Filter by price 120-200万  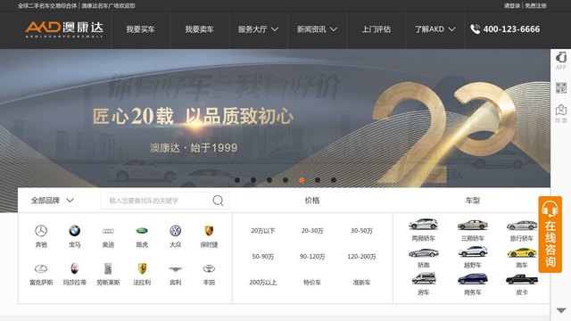(x=361, y=257)
